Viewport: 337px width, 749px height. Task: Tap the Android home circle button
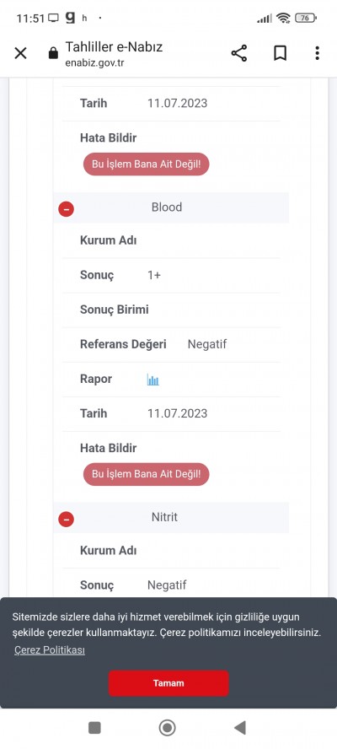point(167,728)
